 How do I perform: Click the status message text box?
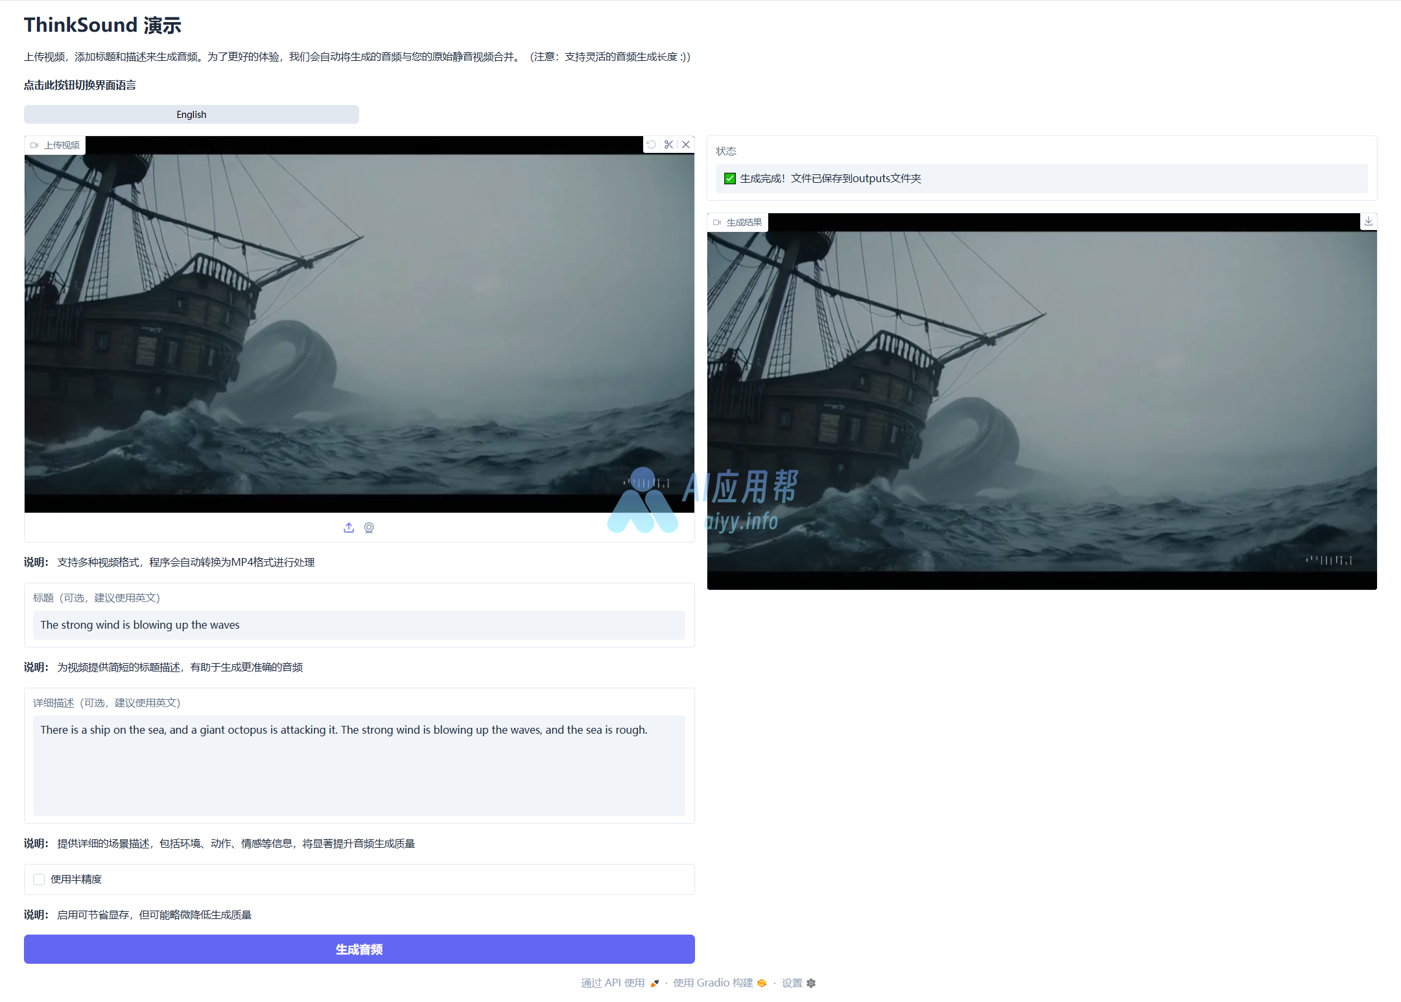1042,178
